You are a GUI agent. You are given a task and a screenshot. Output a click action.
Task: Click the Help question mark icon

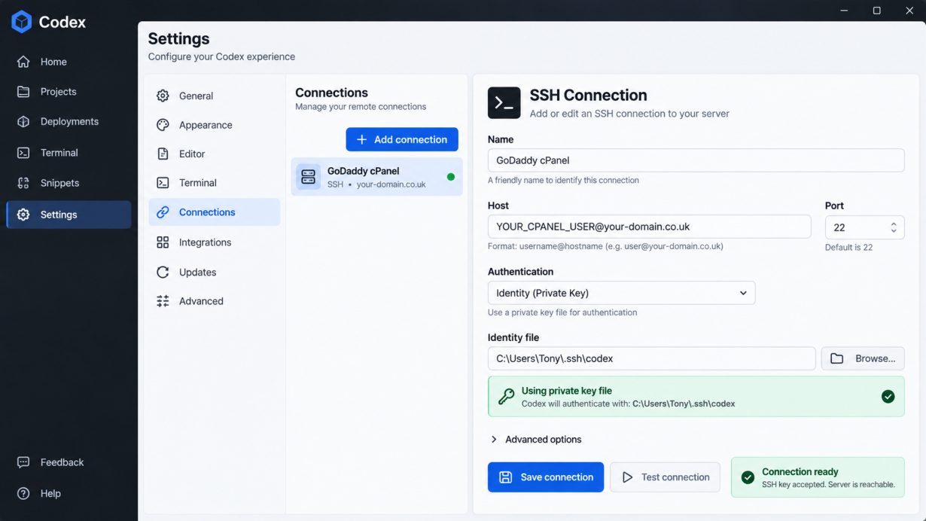click(23, 494)
